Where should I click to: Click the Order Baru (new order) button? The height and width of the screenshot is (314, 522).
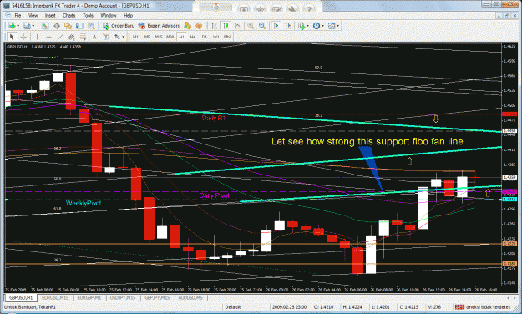click(119, 26)
